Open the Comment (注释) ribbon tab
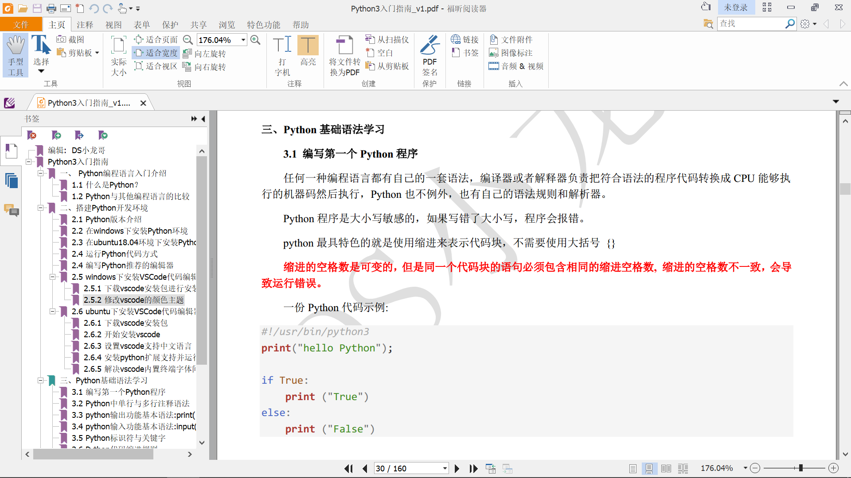This screenshot has width=851, height=478. pos(85,25)
